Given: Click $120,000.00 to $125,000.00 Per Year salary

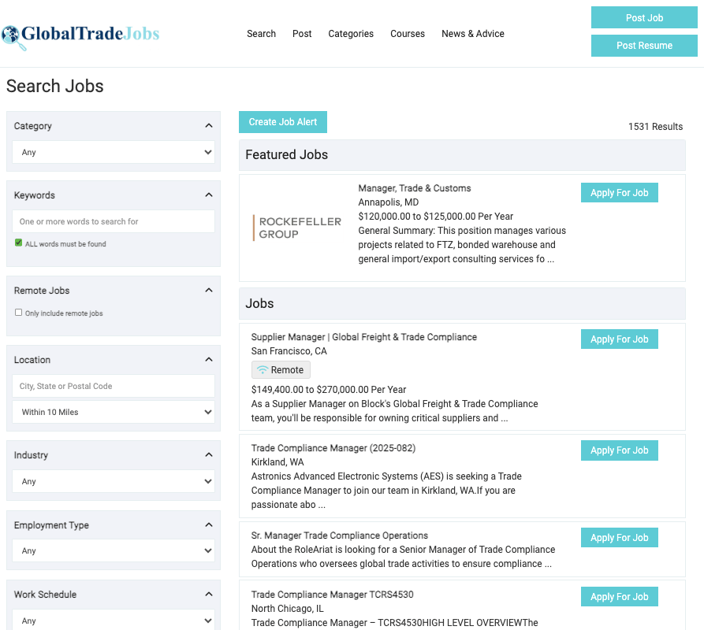Looking at the screenshot, I should [x=435, y=217].
